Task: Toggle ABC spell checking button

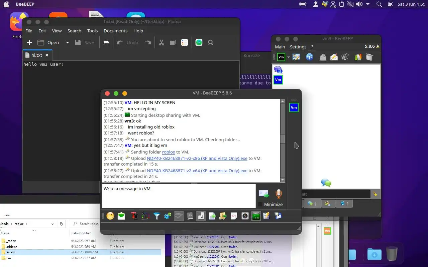Action: (x=179, y=216)
